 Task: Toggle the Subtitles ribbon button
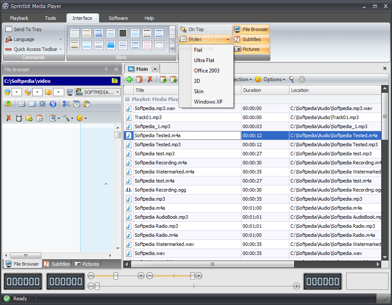pyautogui.click(x=251, y=39)
